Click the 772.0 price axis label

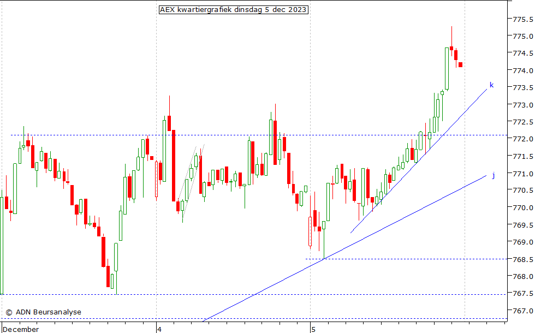[523, 139]
